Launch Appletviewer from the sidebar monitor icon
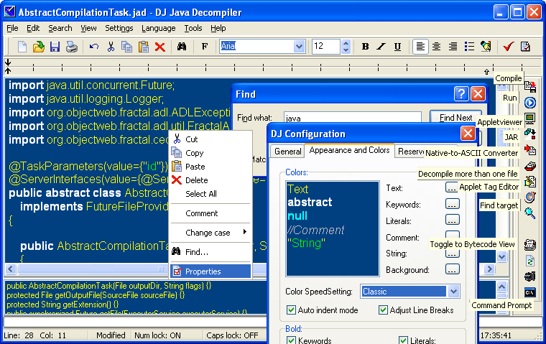This screenshot has width=546, height=344. 530,118
